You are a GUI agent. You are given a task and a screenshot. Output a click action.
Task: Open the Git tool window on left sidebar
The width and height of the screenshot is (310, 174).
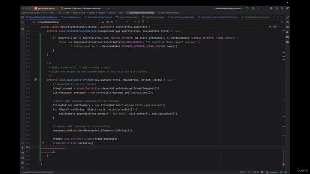click(23, 168)
